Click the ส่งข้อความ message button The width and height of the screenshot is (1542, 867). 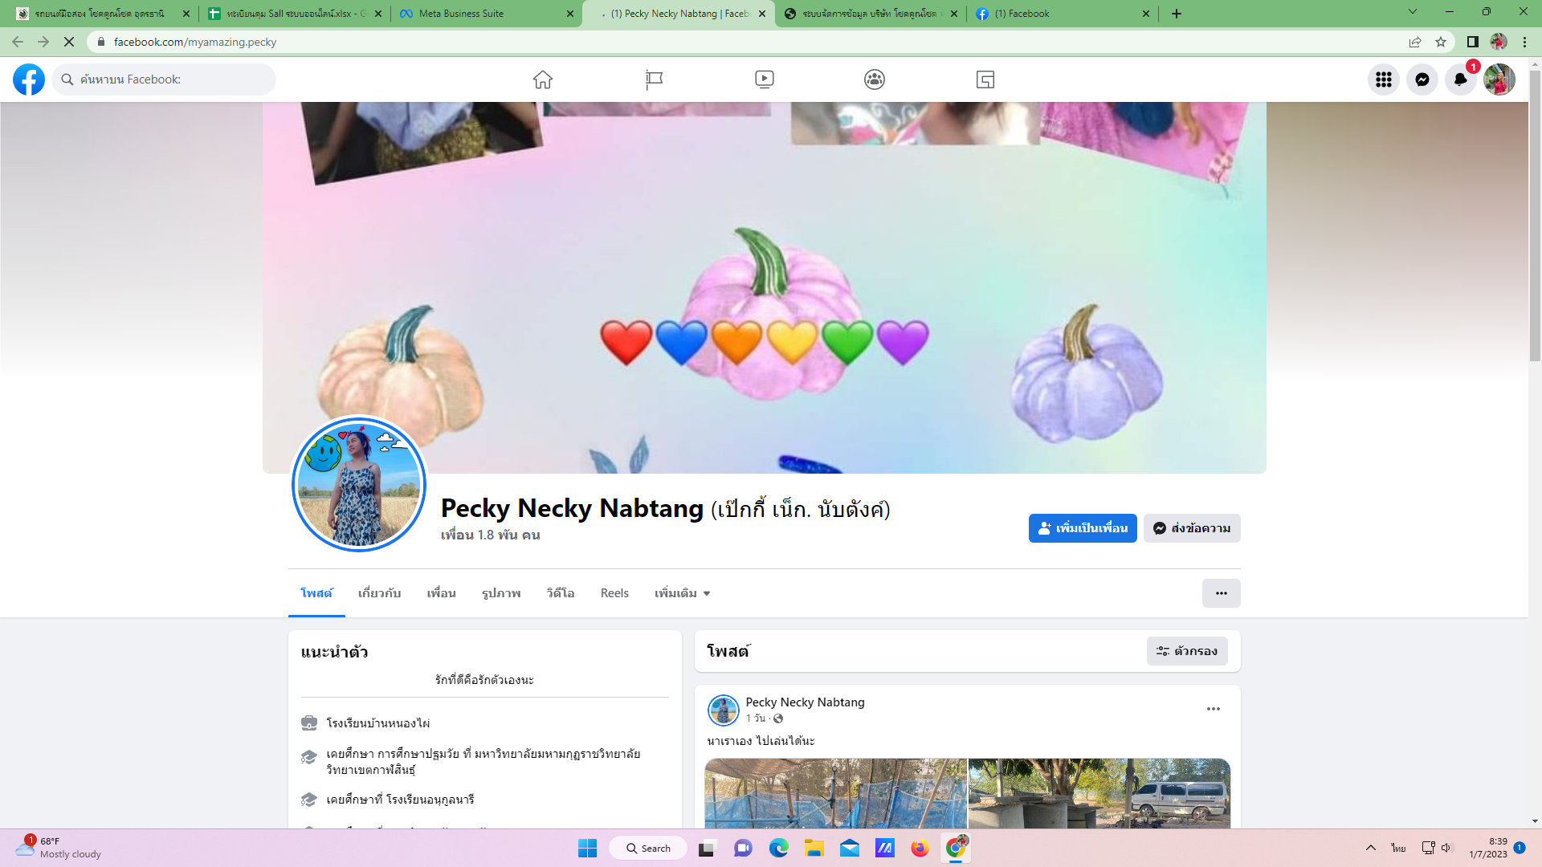pos(1191,528)
